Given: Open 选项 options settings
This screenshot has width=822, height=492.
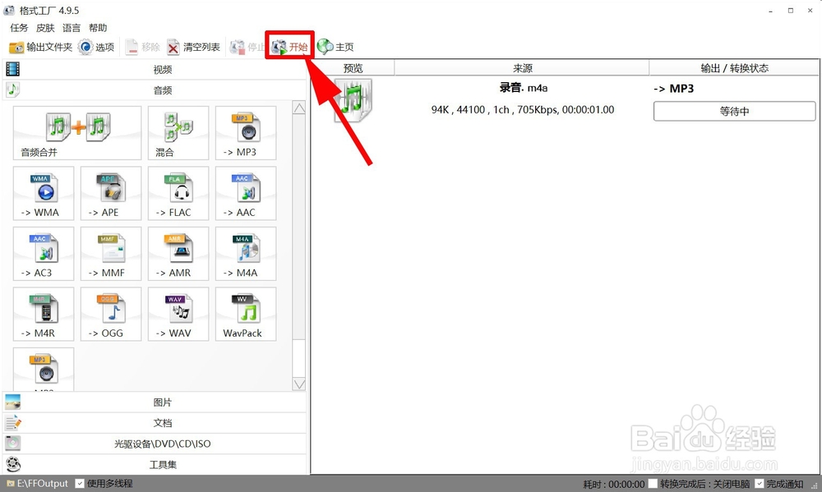Looking at the screenshot, I should point(96,47).
